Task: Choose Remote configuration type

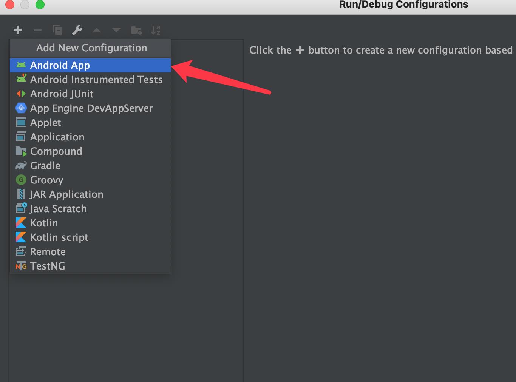Action: tap(90, 252)
